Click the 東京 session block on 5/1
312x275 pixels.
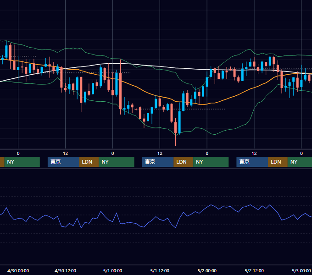pos(158,162)
